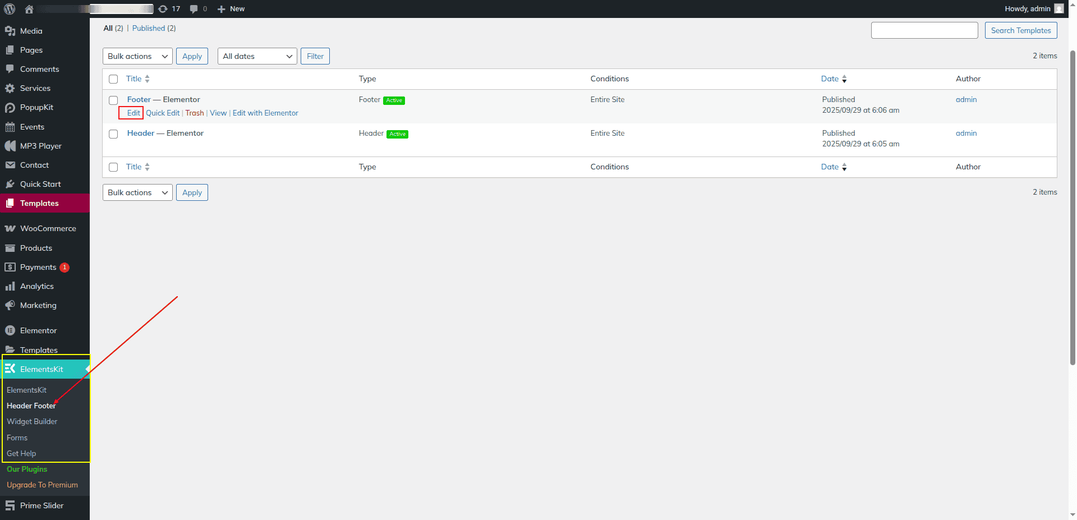Go to Products in the sidebar menu
The width and height of the screenshot is (1077, 520).
click(x=36, y=249)
